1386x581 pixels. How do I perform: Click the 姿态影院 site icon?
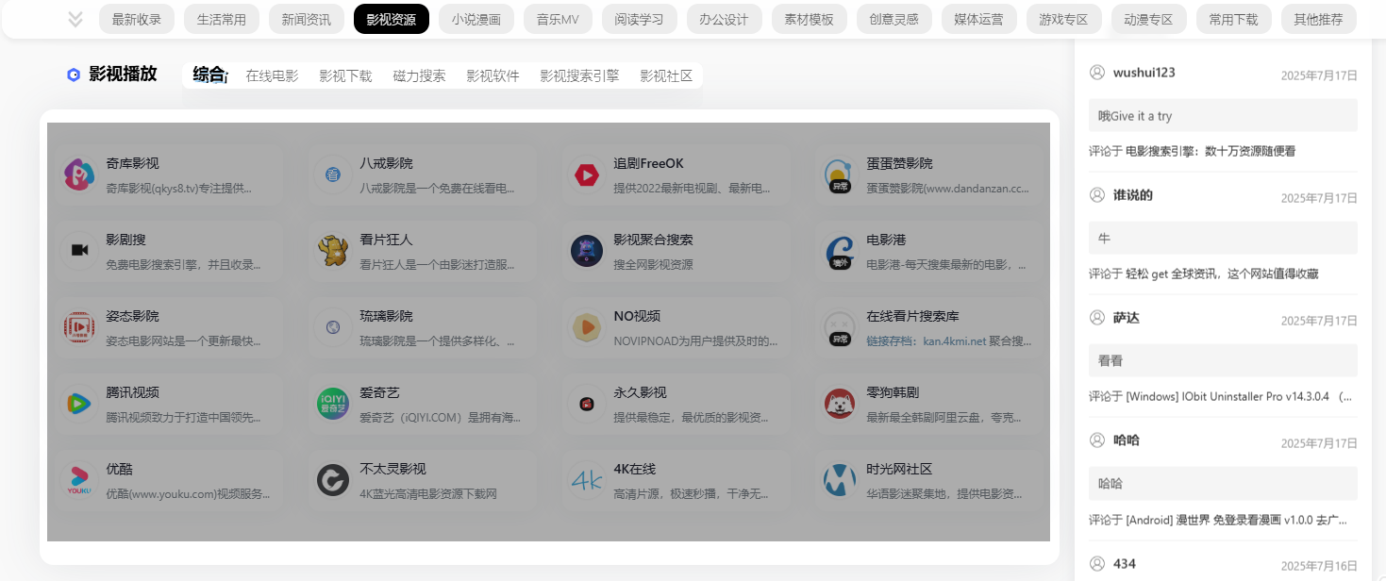(79, 327)
